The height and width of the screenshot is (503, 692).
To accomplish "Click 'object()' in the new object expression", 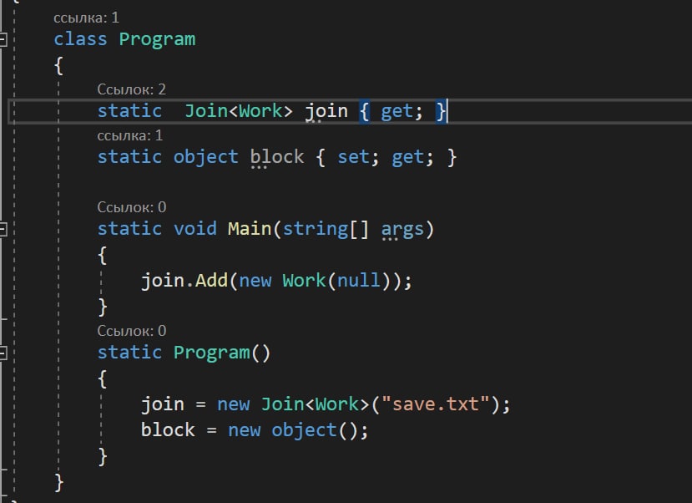I will [x=315, y=429].
